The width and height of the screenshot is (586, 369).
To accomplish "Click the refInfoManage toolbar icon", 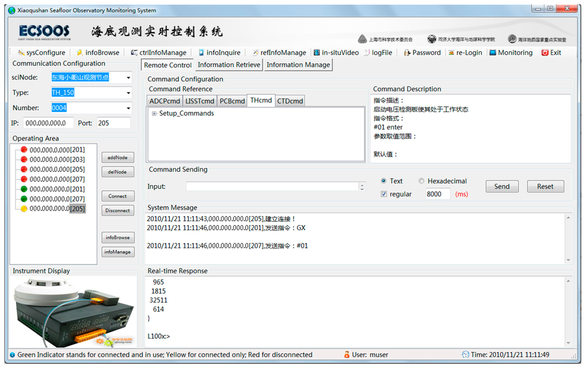I will click(x=279, y=53).
